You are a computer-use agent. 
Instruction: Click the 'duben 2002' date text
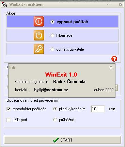[104, 90]
